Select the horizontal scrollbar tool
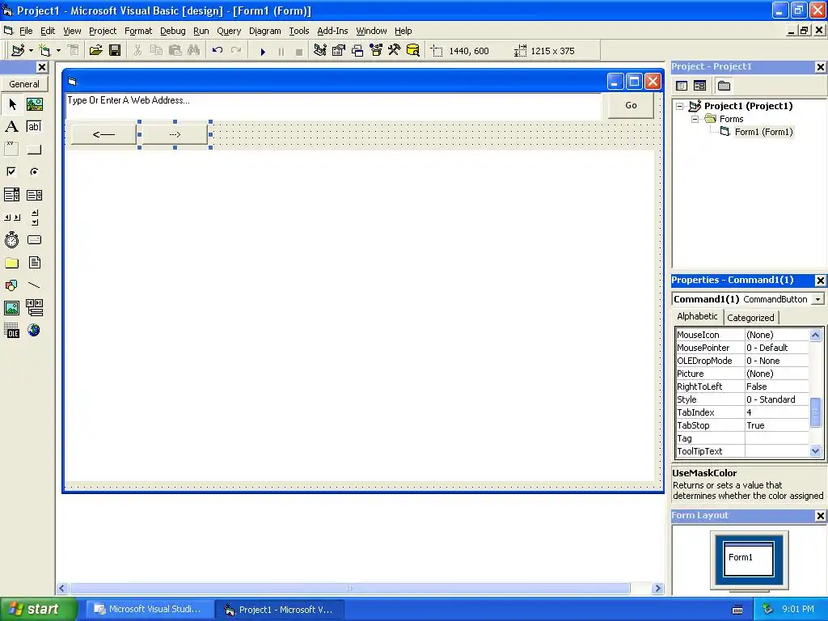The width and height of the screenshot is (828, 621). click(11, 218)
